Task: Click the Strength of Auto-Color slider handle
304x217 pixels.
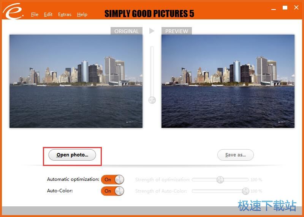Action: click(x=245, y=191)
